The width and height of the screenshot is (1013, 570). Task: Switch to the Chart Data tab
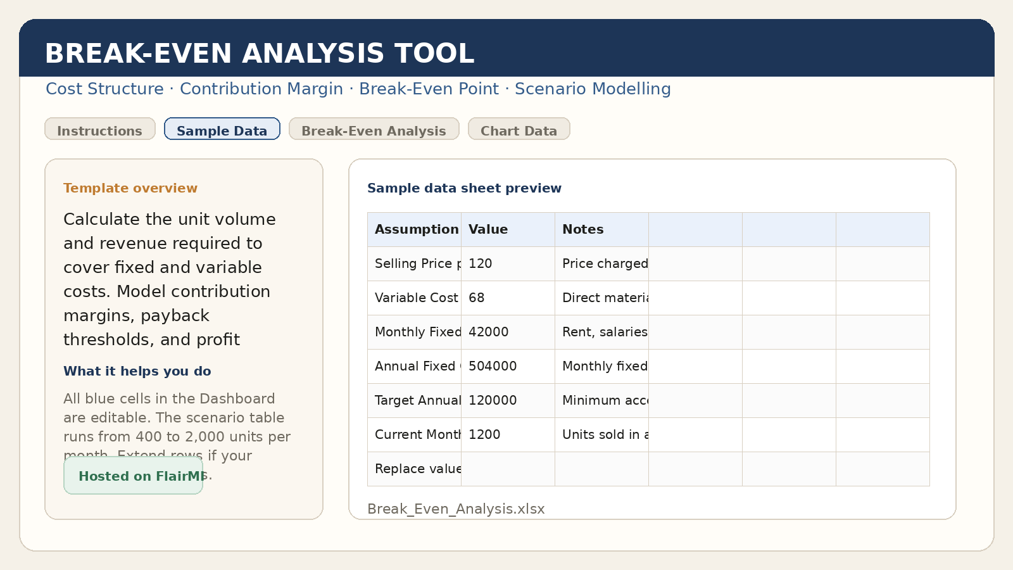pyautogui.click(x=519, y=130)
